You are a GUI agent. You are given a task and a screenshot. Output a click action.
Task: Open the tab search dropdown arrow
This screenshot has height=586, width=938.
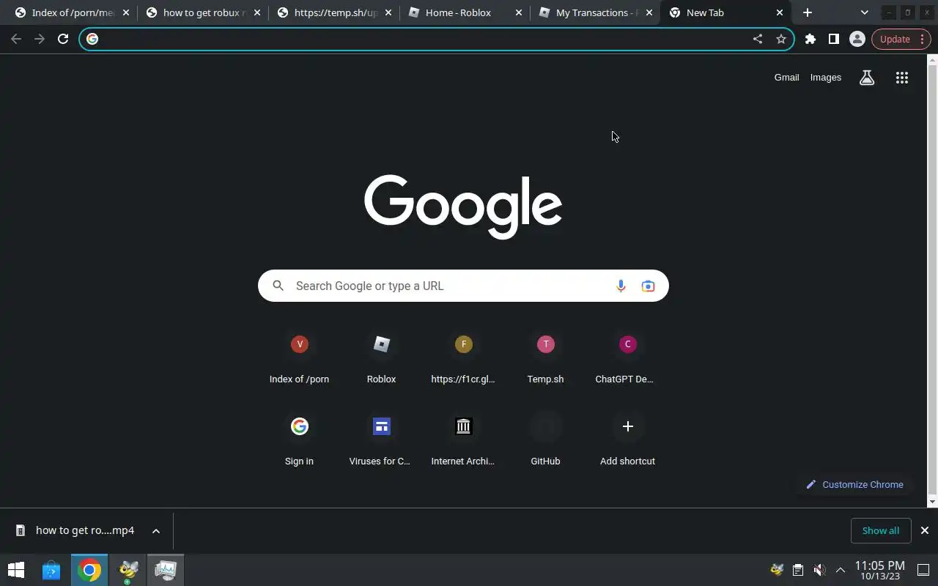(x=865, y=12)
